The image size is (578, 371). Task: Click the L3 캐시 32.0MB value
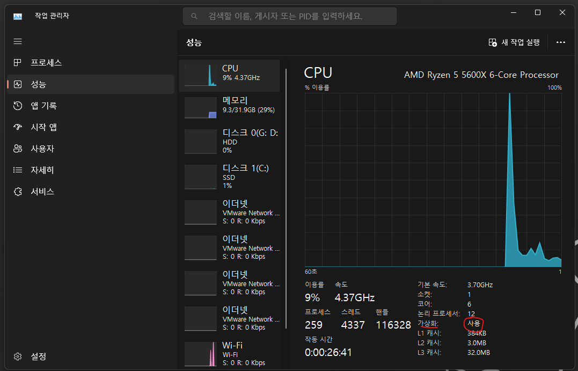coord(479,353)
